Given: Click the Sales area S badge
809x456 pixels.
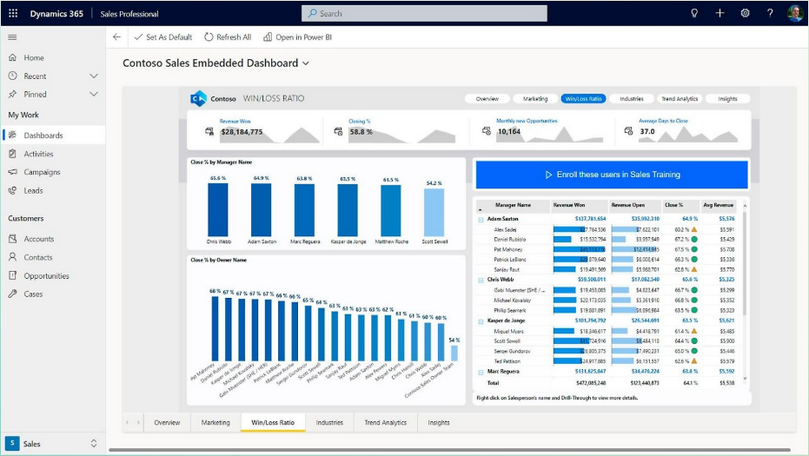Looking at the screenshot, I should click(12, 443).
